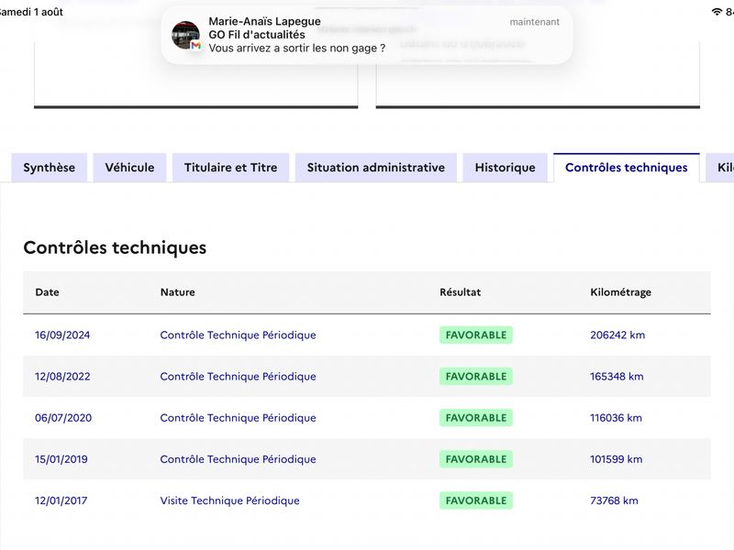Select the date 12/01/2017
This screenshot has height=550, width=734.
pos(61,500)
